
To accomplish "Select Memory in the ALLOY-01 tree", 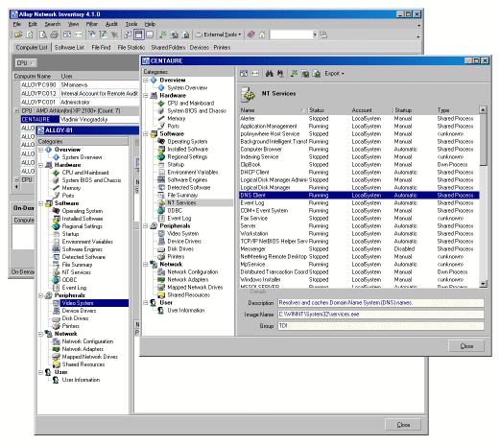I will click(x=71, y=188).
